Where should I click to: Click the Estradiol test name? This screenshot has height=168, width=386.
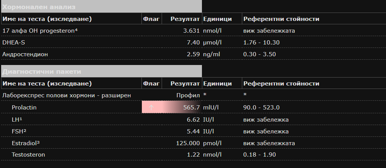click(26, 143)
